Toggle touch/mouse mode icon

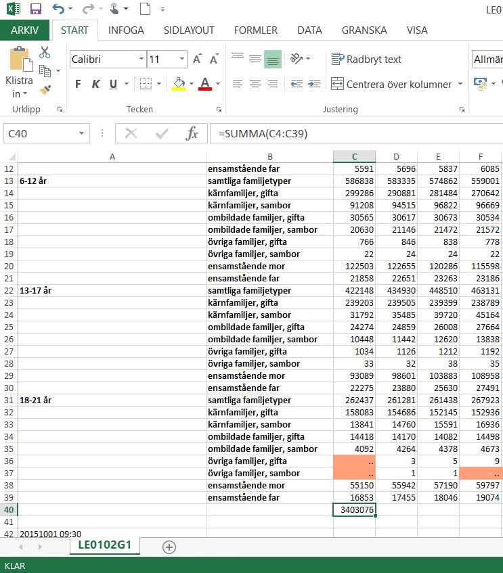114,8
